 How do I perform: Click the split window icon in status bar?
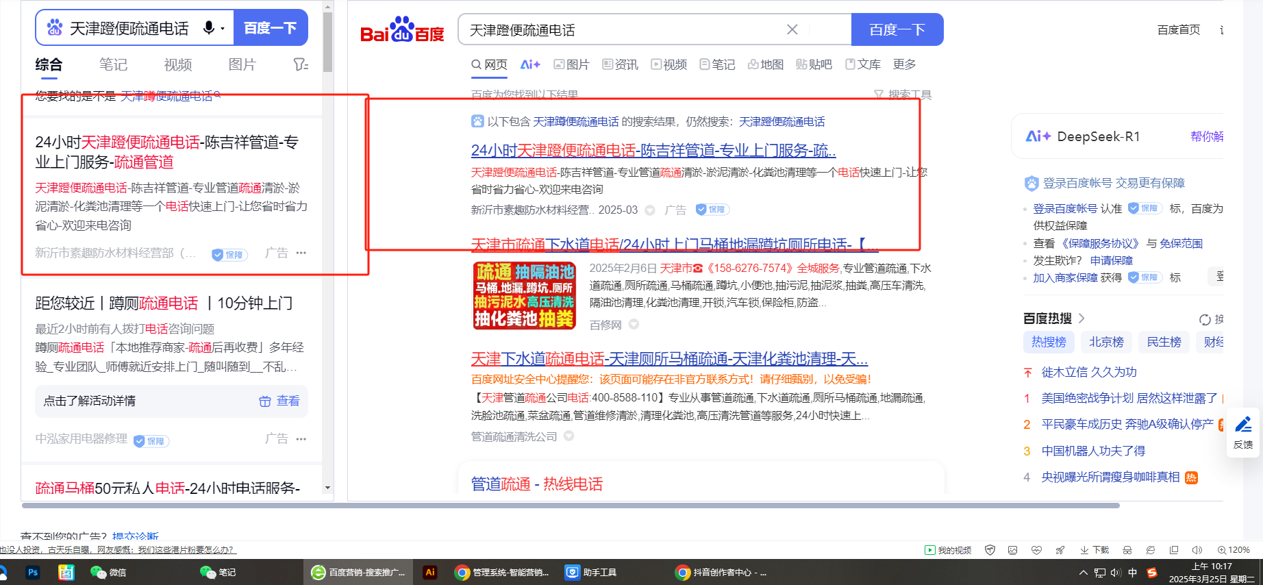click(x=1174, y=550)
